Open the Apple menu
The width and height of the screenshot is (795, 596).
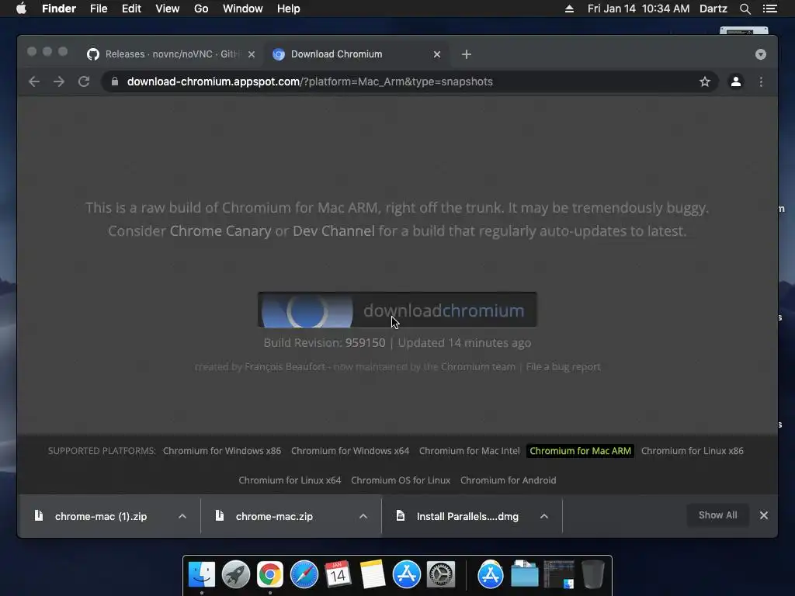click(x=21, y=9)
